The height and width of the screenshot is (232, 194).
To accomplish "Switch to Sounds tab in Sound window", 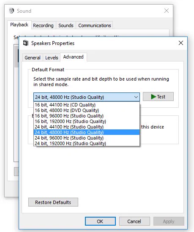I will [x=66, y=25].
